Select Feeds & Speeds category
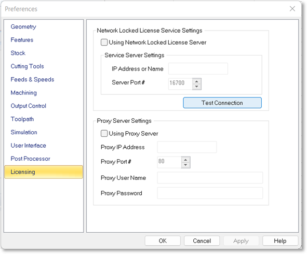The image size is (307, 254). 32,79
